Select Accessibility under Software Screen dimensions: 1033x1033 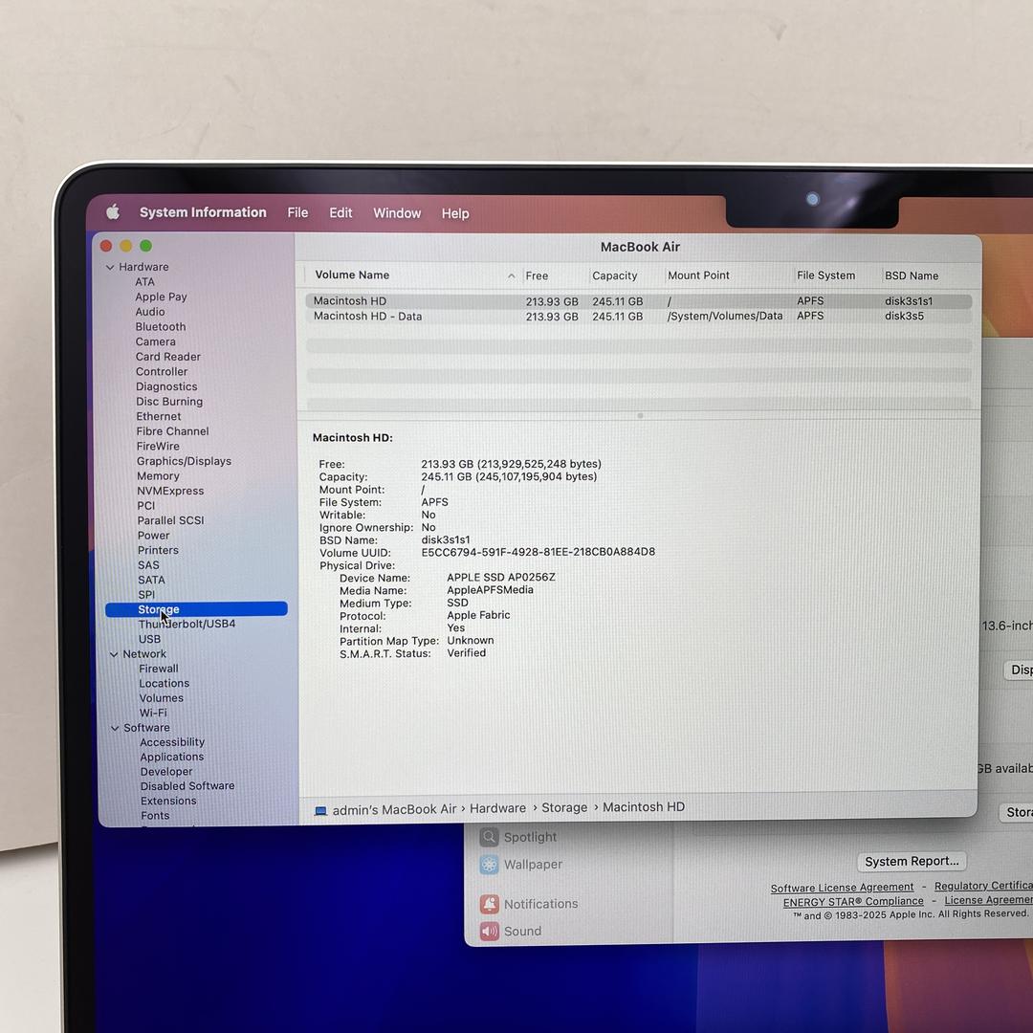click(172, 742)
